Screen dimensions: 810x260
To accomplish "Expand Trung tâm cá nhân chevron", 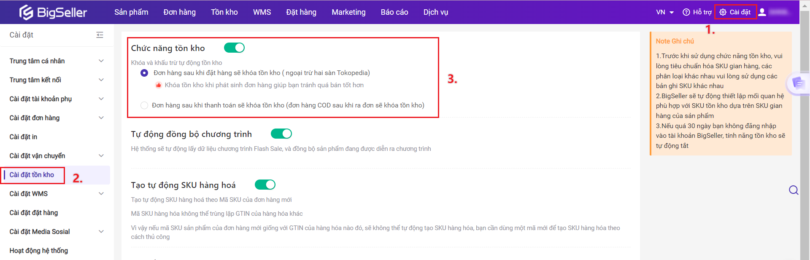I will [x=101, y=61].
